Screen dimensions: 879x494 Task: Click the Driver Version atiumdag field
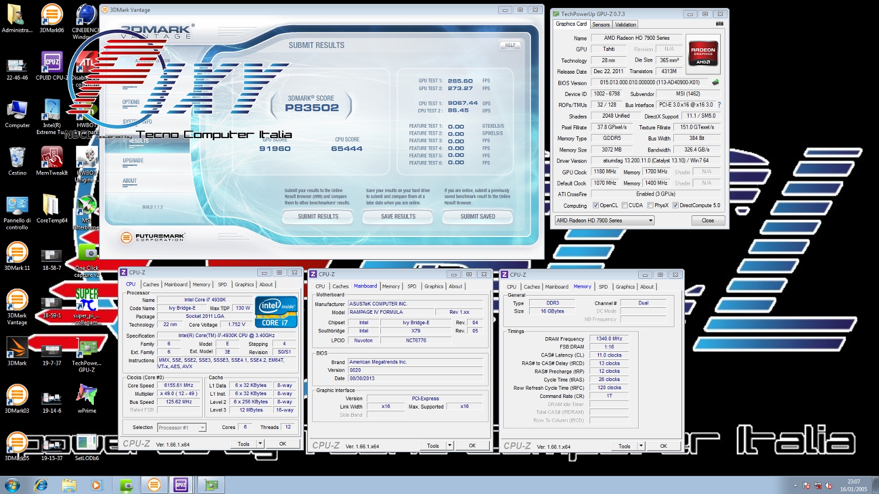[x=656, y=160]
